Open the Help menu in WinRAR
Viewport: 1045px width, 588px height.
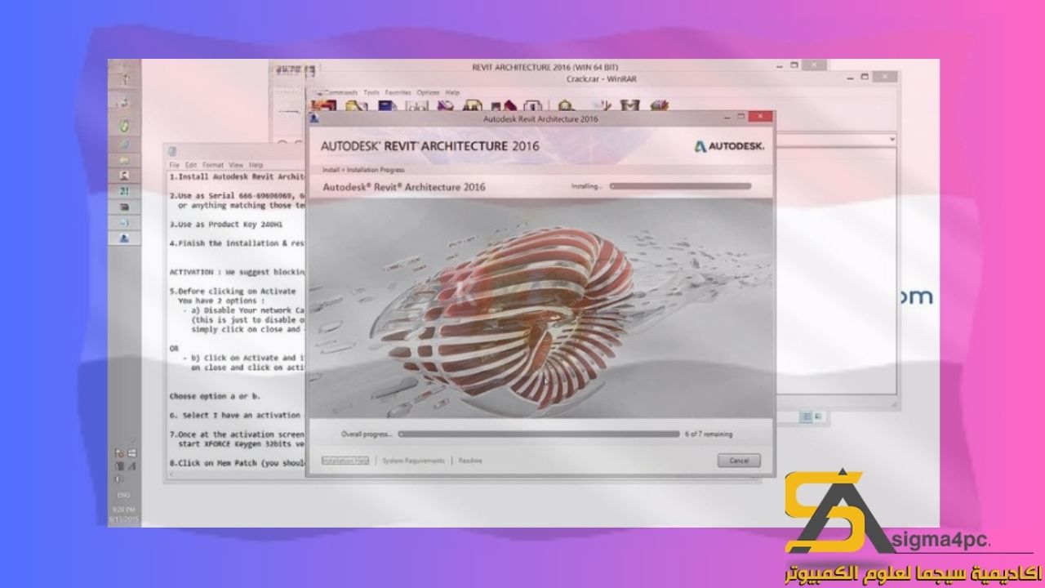point(453,93)
